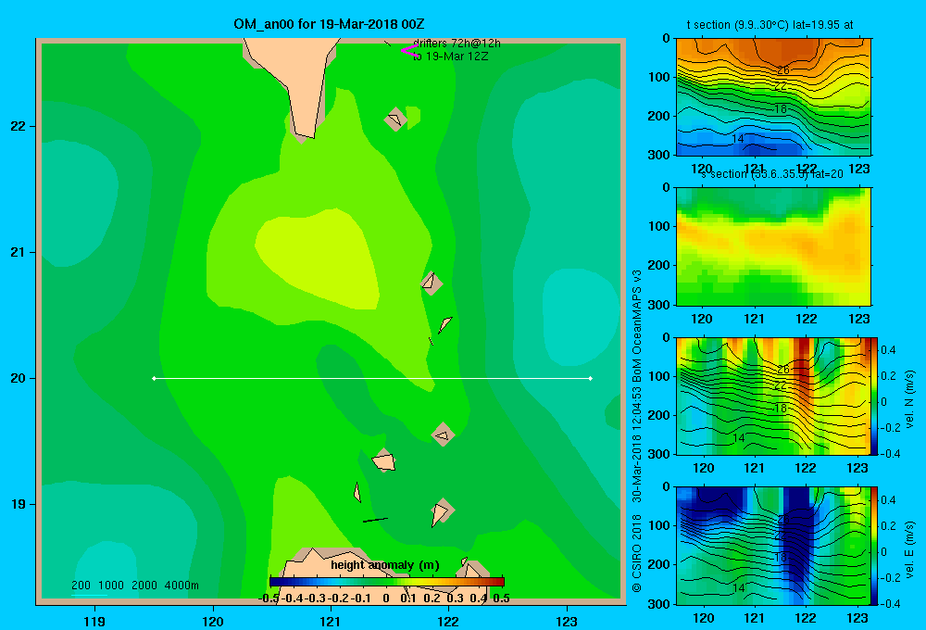926x630 pixels.
Task: Click the '18' isotherm label in the temperature section
Action: [781, 109]
